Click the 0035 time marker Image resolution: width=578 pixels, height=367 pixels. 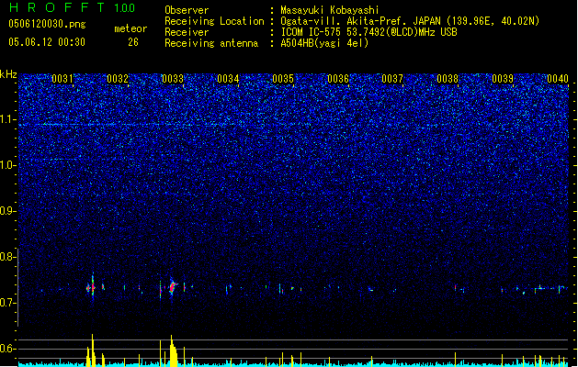(x=283, y=79)
